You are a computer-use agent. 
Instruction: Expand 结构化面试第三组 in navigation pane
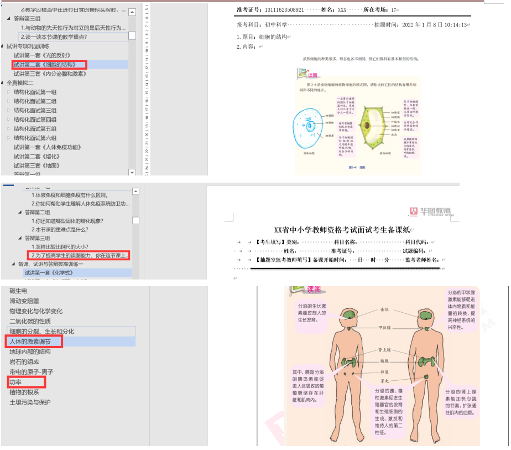pyautogui.click(x=8, y=111)
